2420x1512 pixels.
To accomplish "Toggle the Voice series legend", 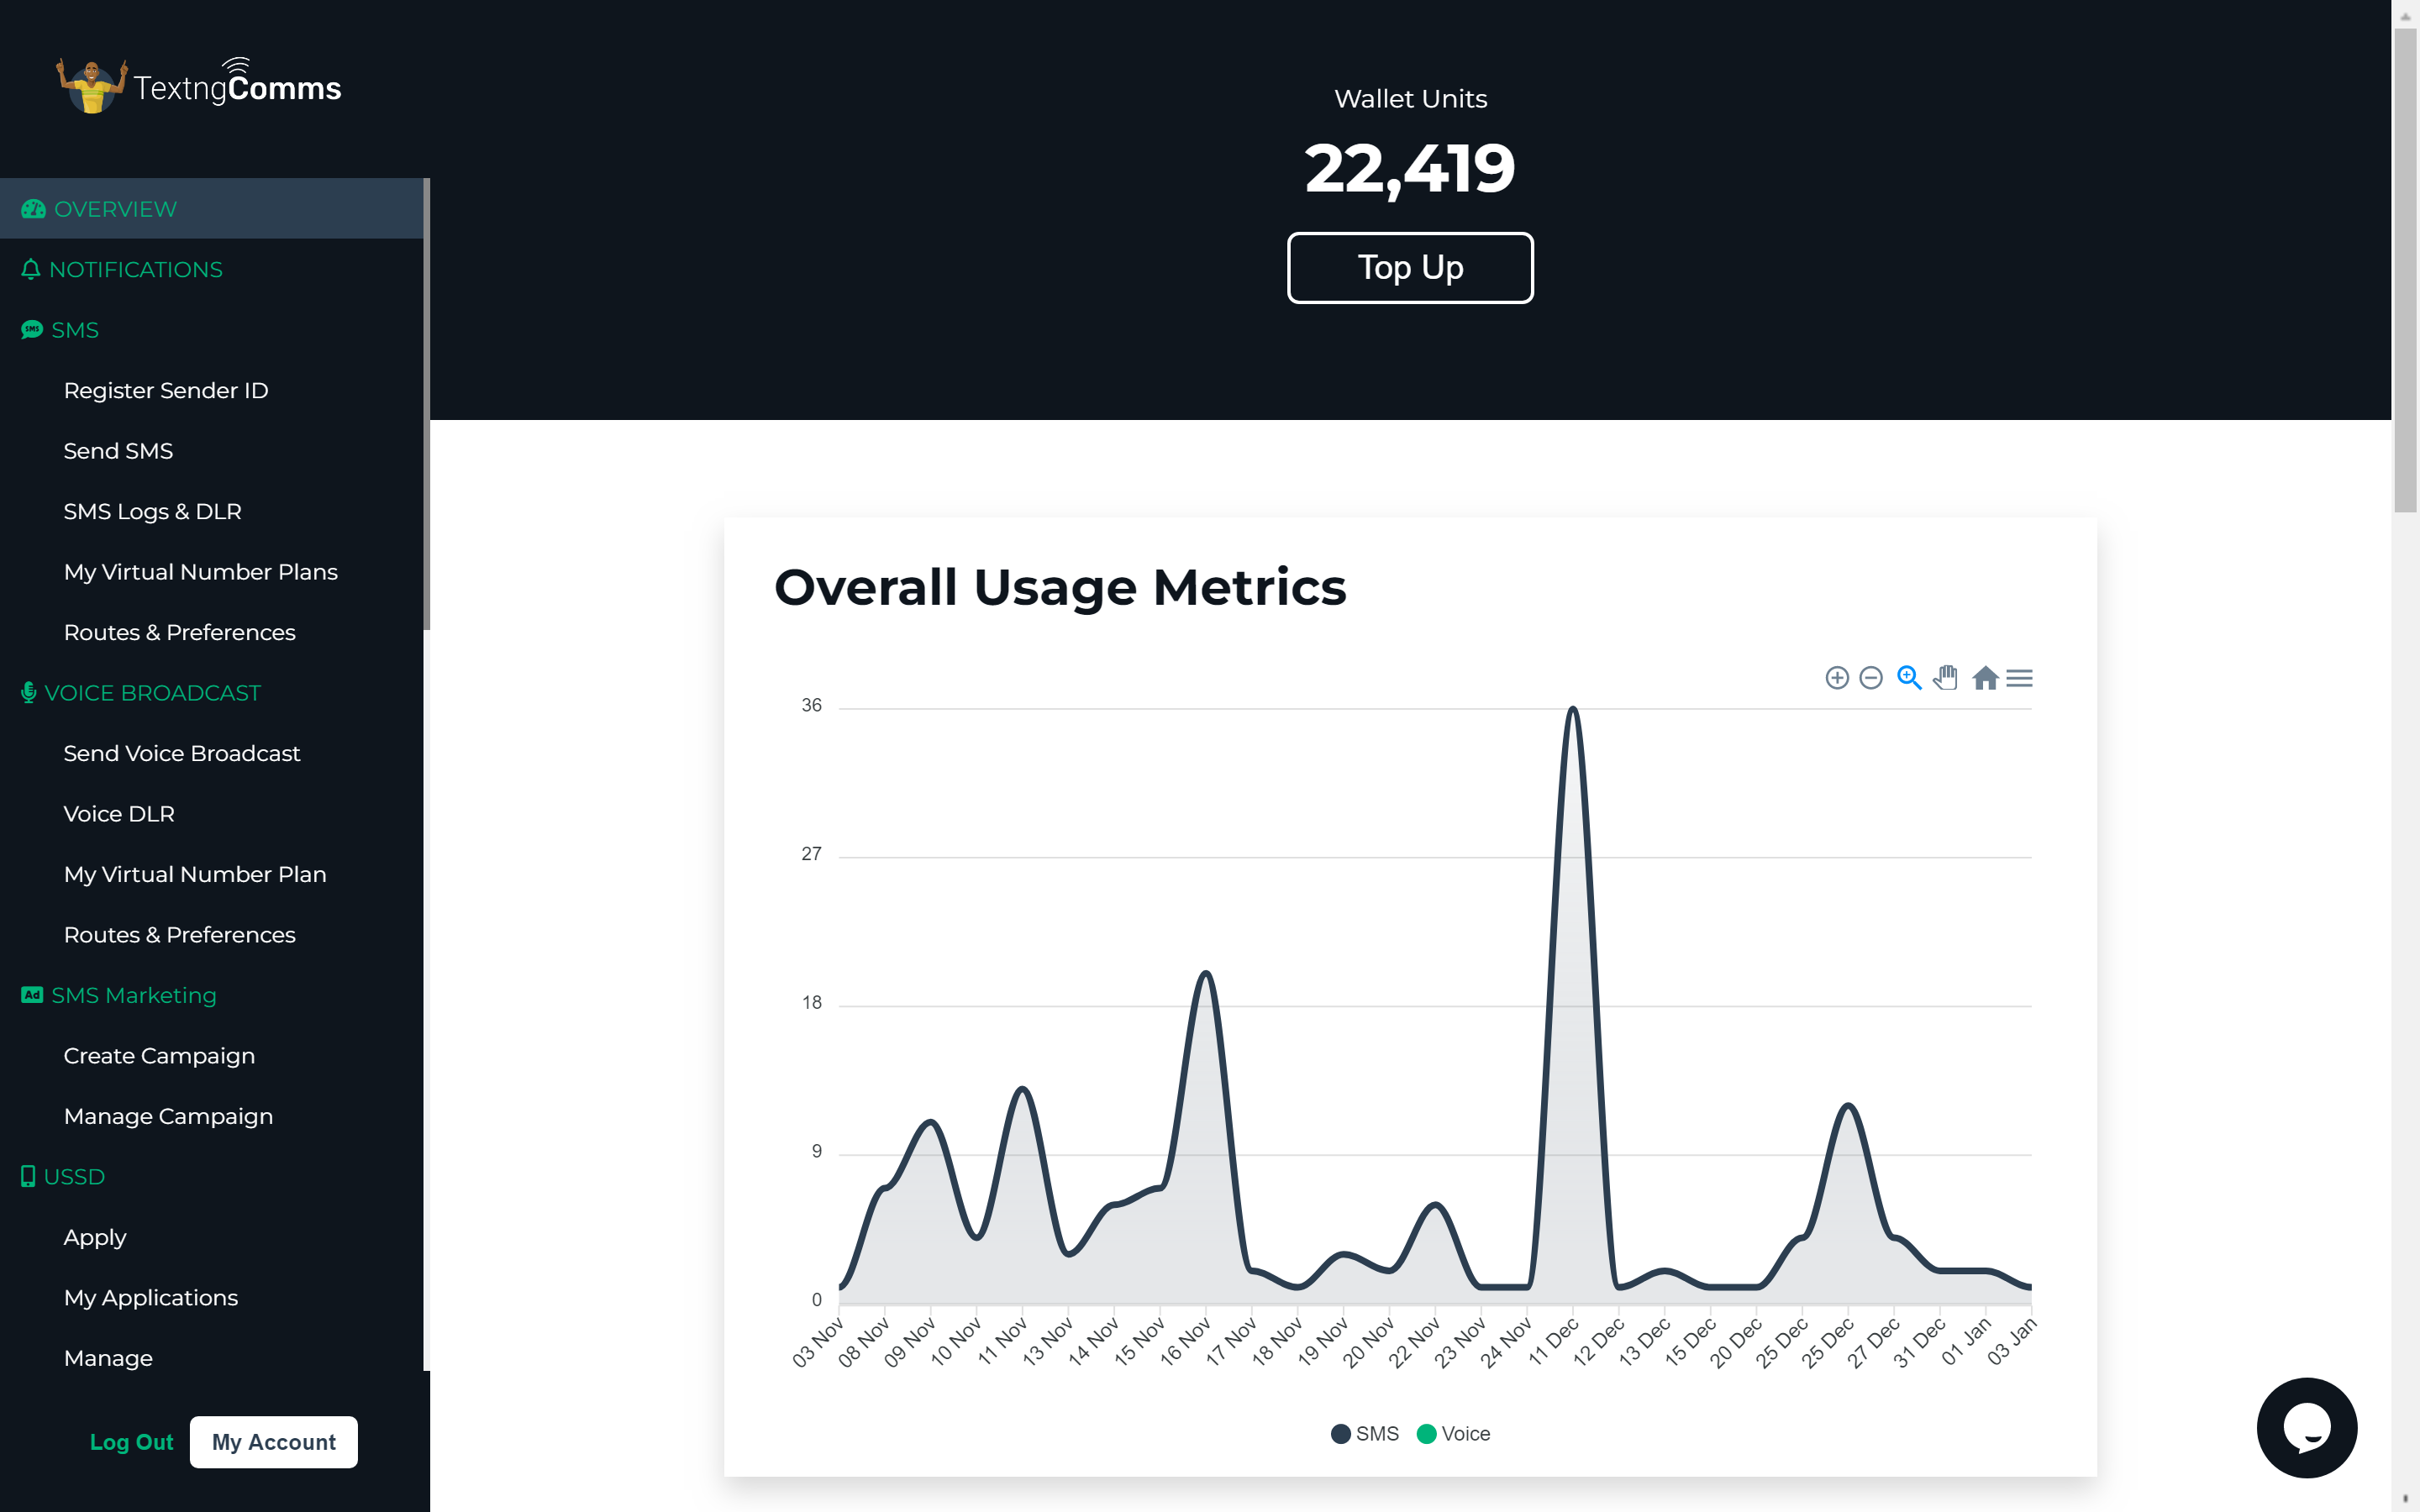I will 1454,1434.
